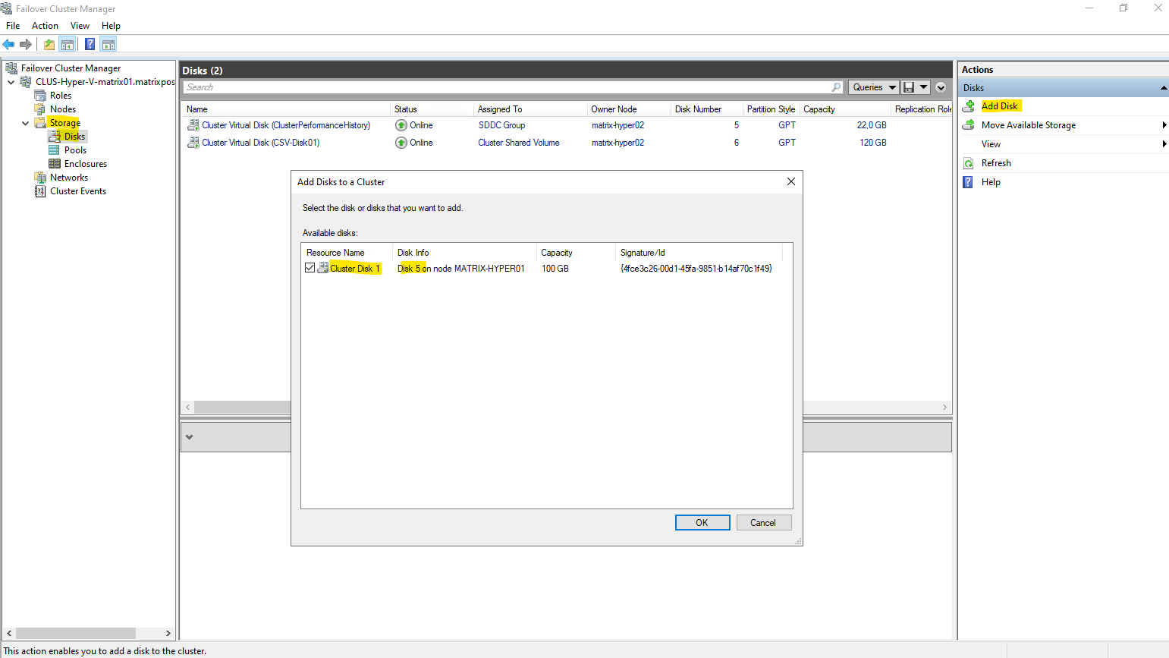
Task: Open the View menu in menu bar
Action: 80,26
